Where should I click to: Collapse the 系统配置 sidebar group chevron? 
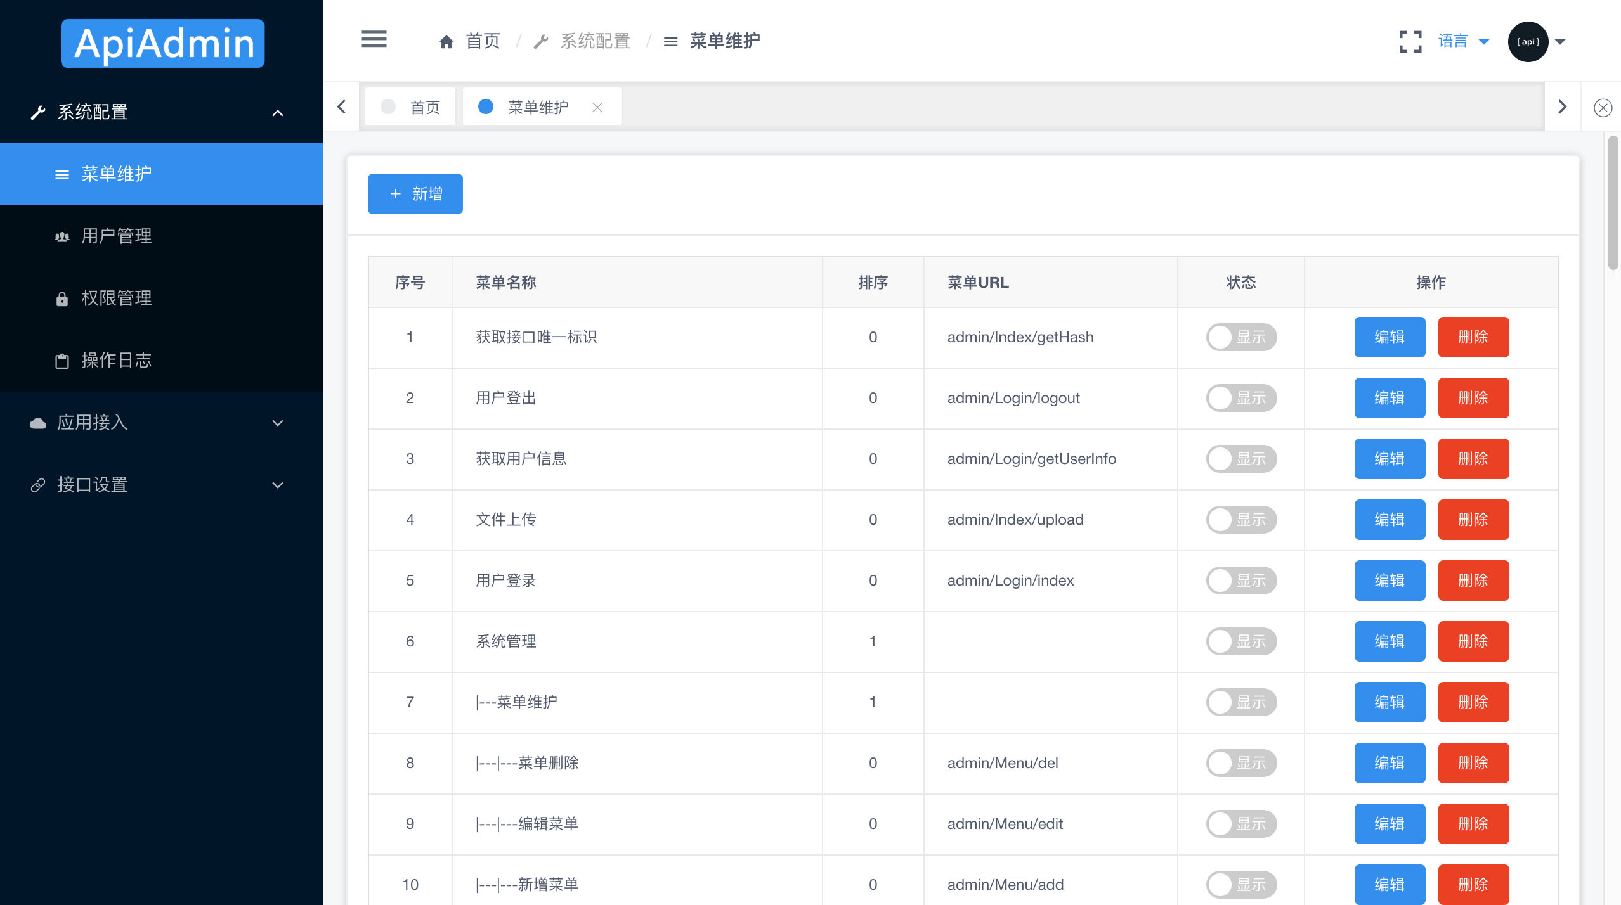278,113
